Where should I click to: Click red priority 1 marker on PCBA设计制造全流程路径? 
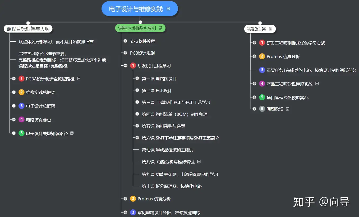click(21, 79)
